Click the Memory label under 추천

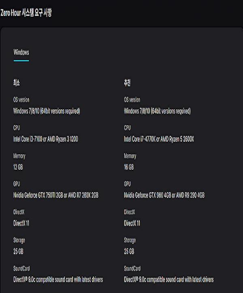130,156
